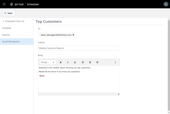Click the resize handle of body editor
This screenshot has height=114, width=170.
(x=119, y=94)
